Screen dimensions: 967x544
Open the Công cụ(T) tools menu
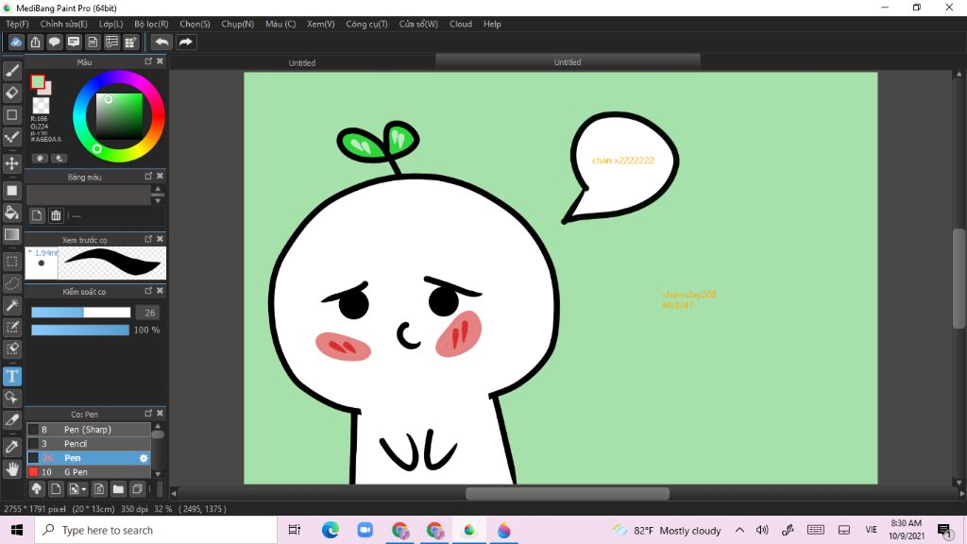tap(366, 24)
